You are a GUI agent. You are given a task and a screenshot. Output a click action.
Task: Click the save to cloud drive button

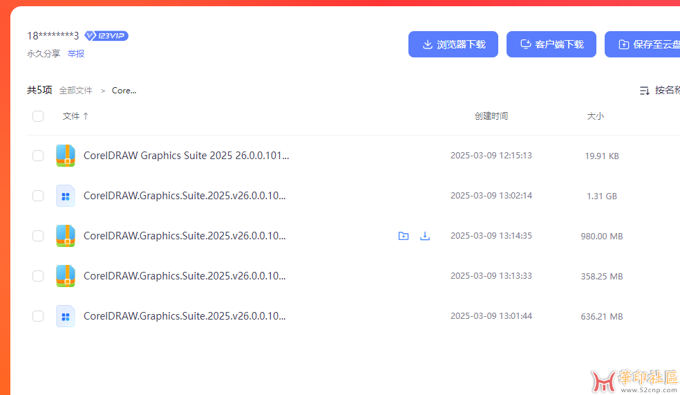click(642, 44)
